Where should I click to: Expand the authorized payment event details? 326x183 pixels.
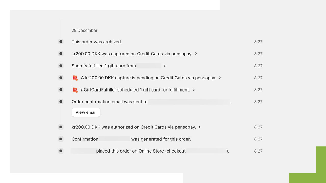[x=199, y=127]
